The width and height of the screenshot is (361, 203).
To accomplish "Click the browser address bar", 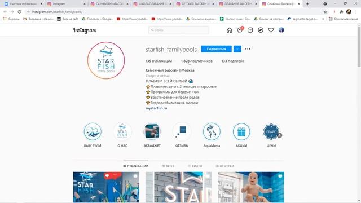I will pyautogui.click(x=175, y=12).
